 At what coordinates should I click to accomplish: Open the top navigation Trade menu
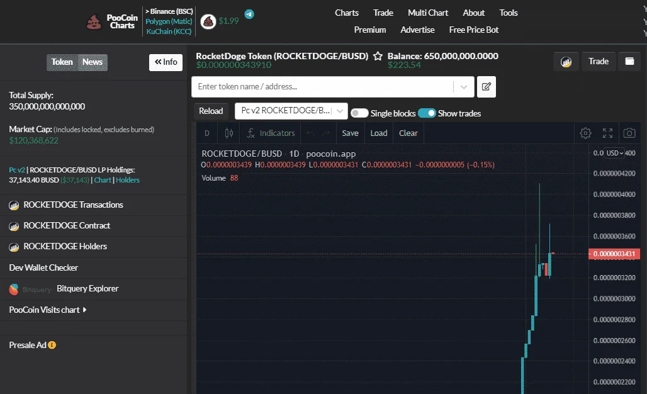(383, 13)
